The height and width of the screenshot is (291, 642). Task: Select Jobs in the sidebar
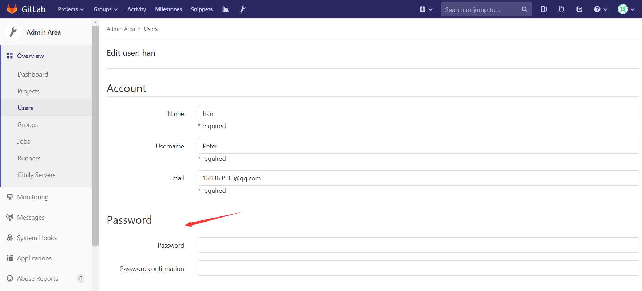(24, 141)
